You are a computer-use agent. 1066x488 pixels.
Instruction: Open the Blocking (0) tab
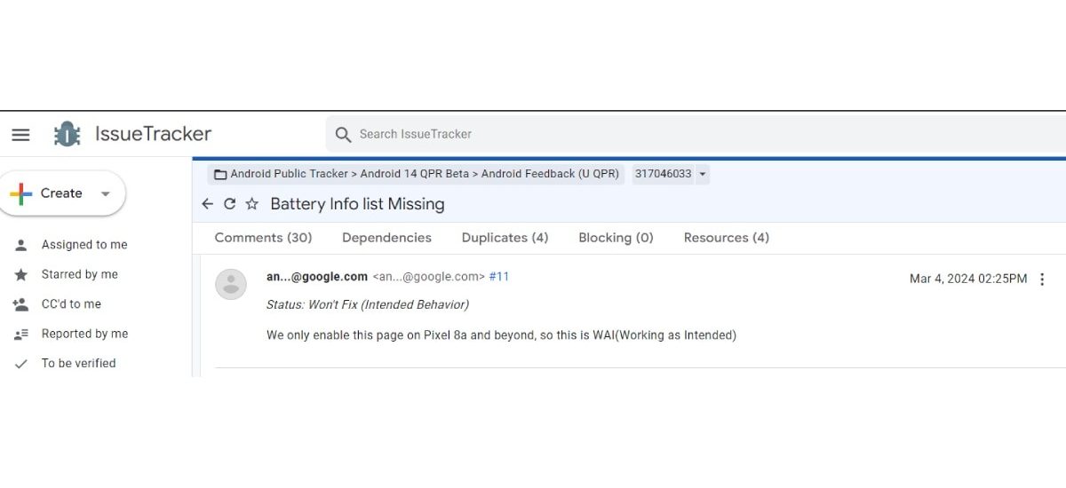tap(616, 238)
